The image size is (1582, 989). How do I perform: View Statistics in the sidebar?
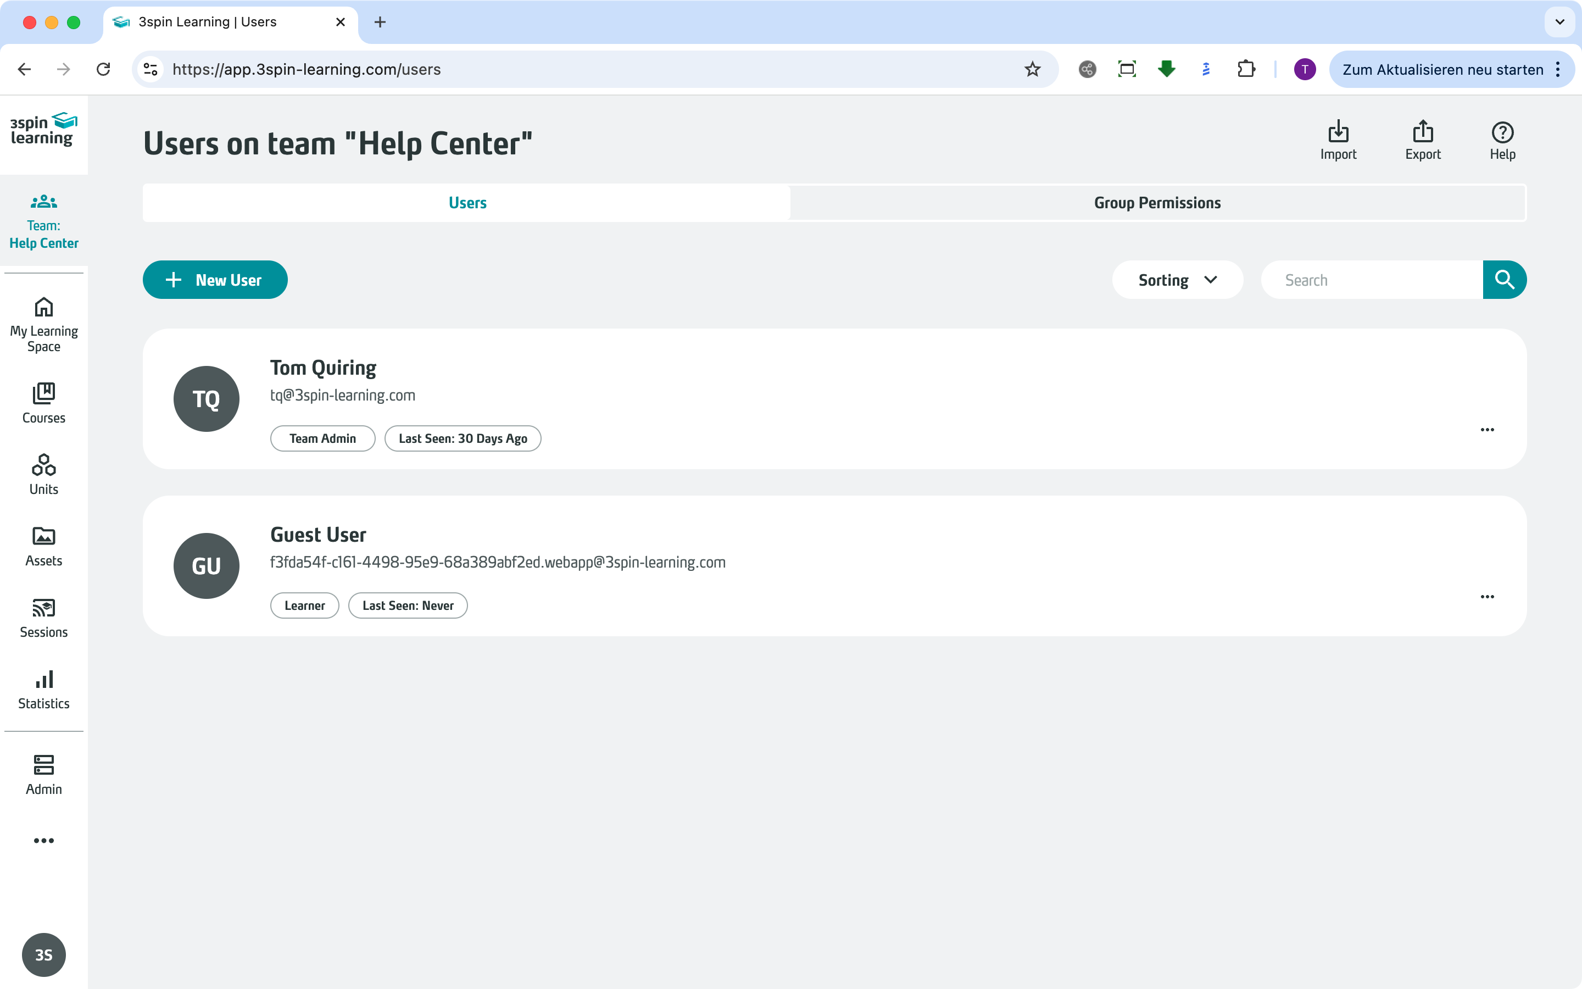(44, 689)
